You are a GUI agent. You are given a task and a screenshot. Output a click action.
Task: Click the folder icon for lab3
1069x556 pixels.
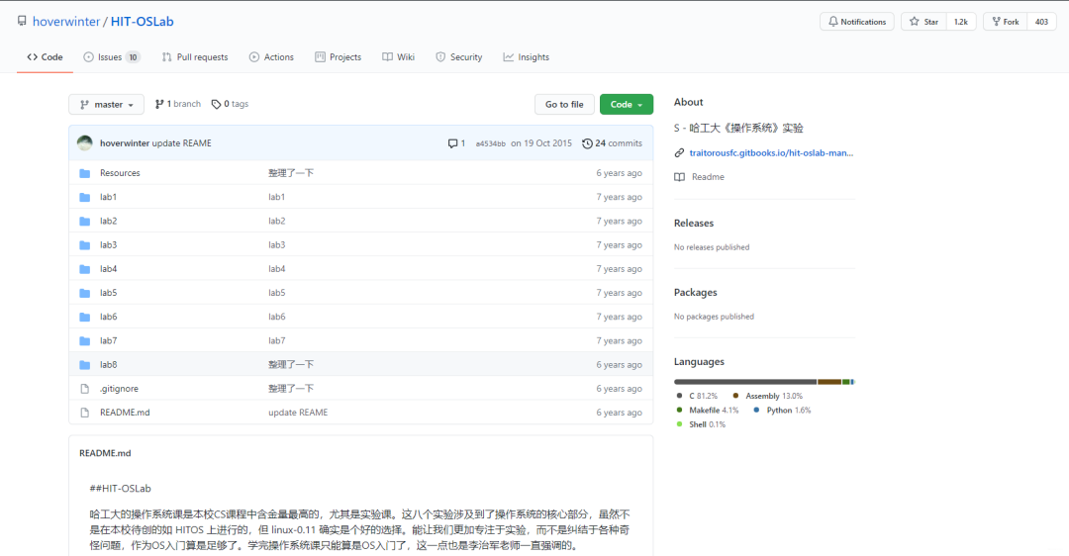click(84, 244)
